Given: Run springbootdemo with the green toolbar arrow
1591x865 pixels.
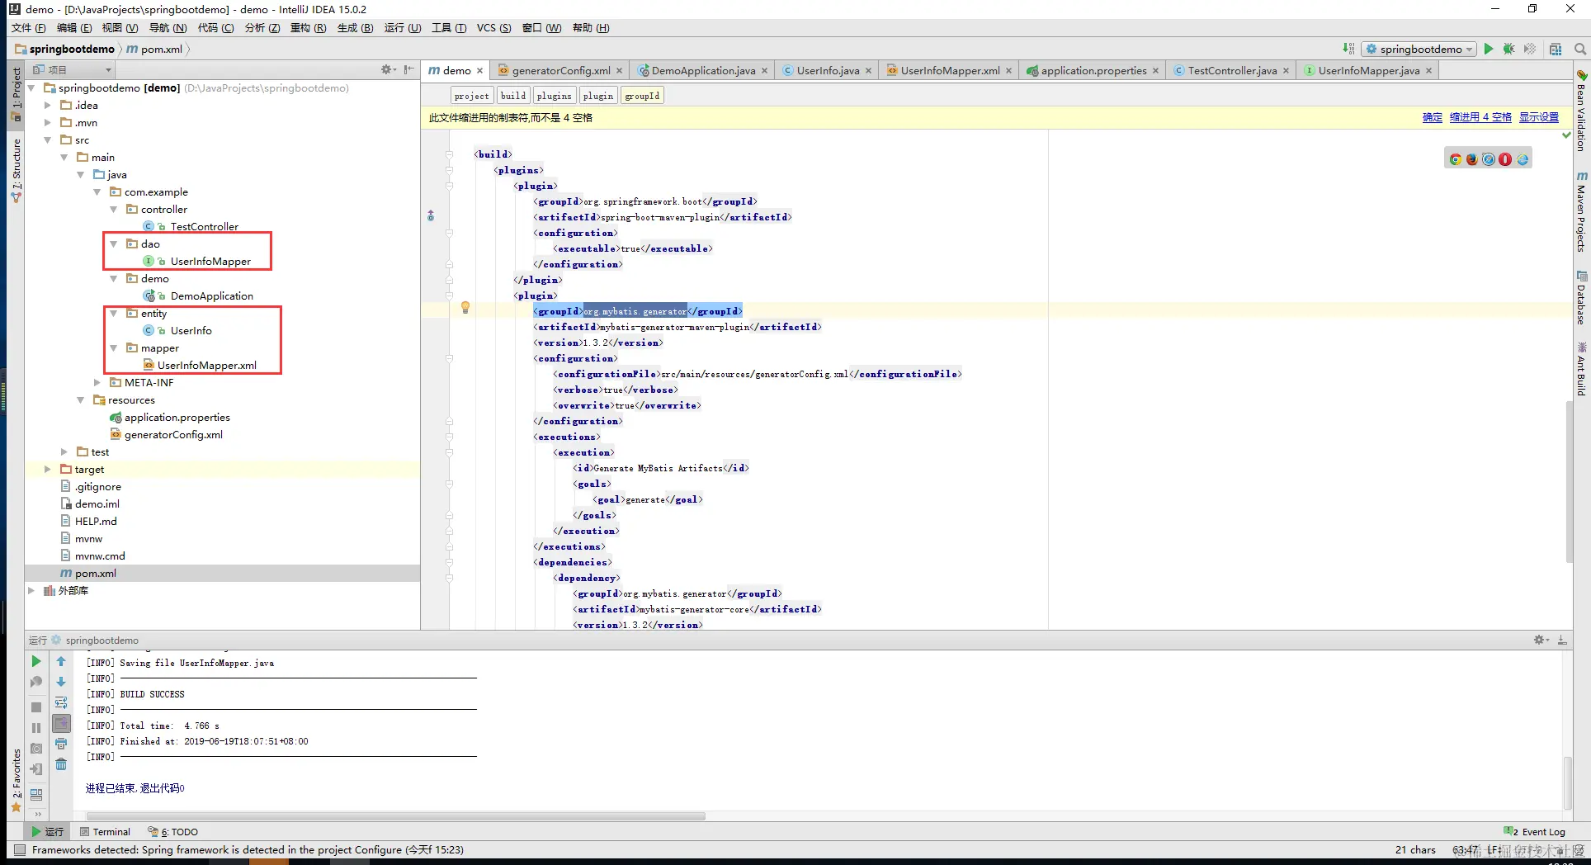Looking at the screenshot, I should click(x=1489, y=49).
